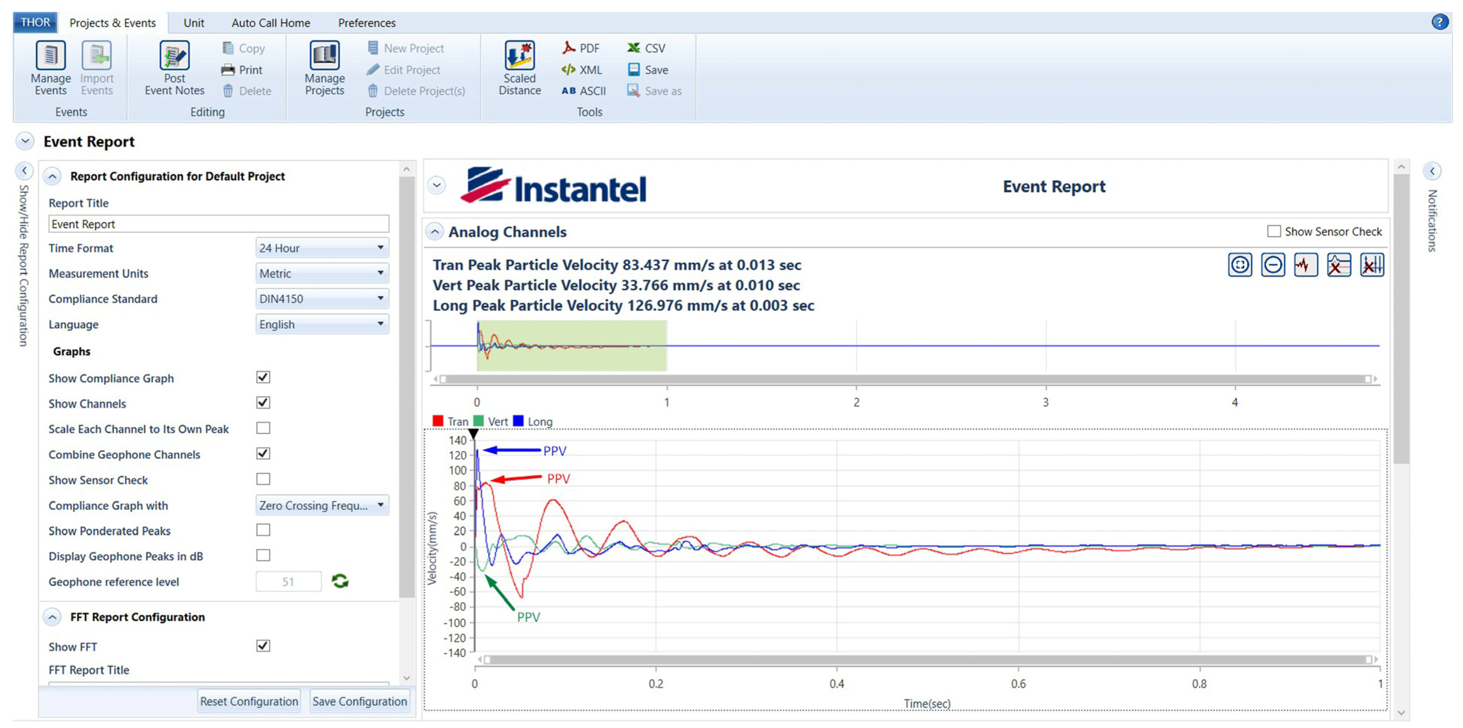Uncheck Show Compliance Graph
The width and height of the screenshot is (1463, 728).
click(263, 377)
